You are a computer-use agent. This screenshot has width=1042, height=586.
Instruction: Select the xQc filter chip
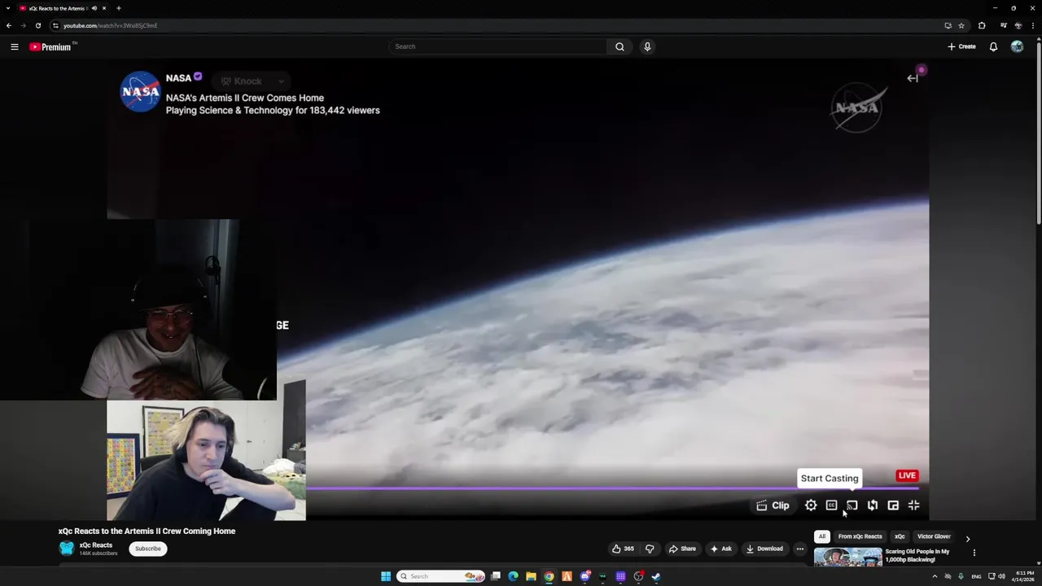(x=900, y=536)
